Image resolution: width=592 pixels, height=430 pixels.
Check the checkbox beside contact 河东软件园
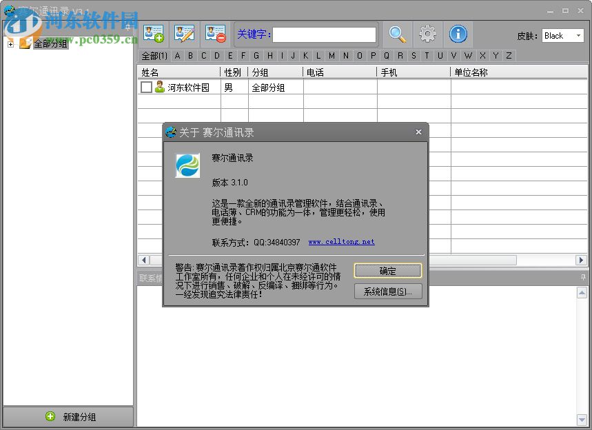pyautogui.click(x=146, y=87)
